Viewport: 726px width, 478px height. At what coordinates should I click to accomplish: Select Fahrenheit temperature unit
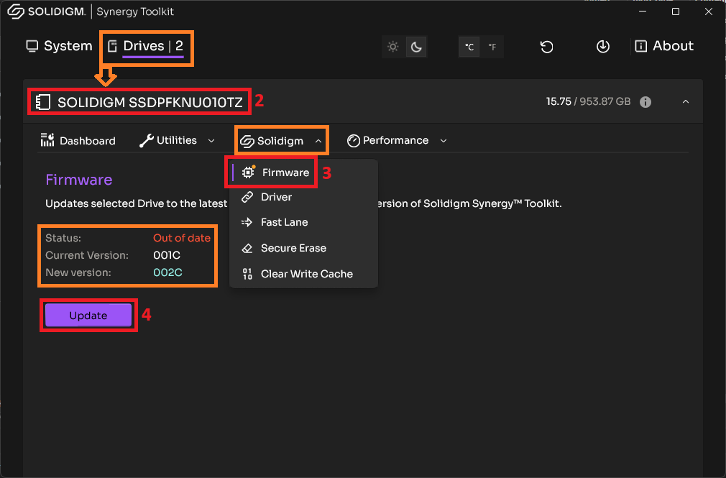[492, 47]
